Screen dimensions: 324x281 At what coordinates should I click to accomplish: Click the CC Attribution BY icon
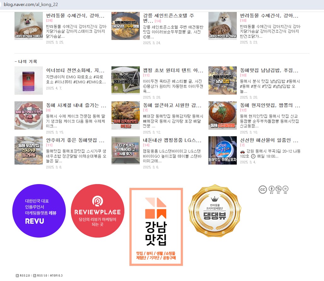(x=271, y=189)
